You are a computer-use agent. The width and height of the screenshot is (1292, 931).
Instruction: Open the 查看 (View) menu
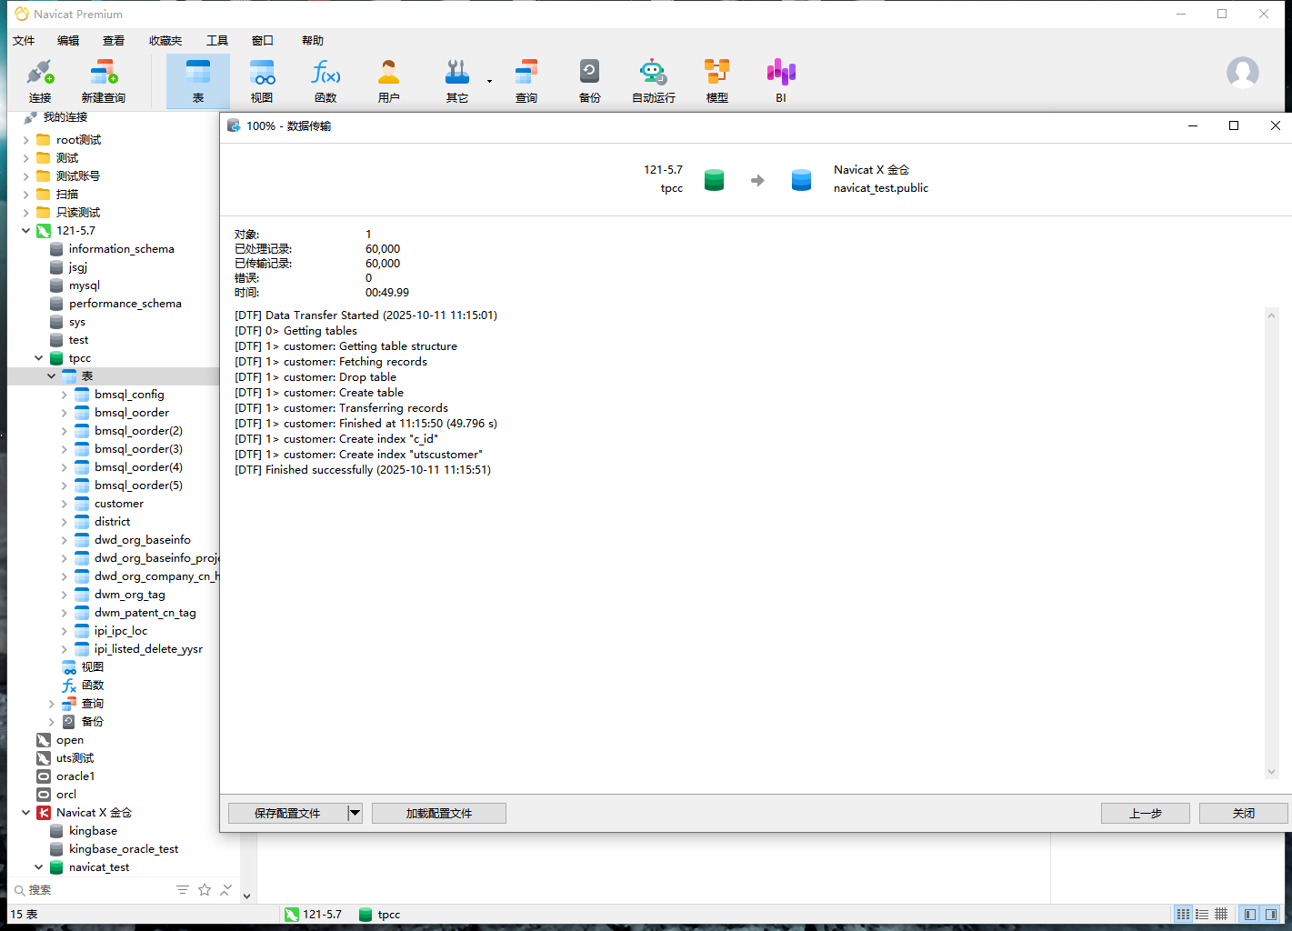pos(114,41)
